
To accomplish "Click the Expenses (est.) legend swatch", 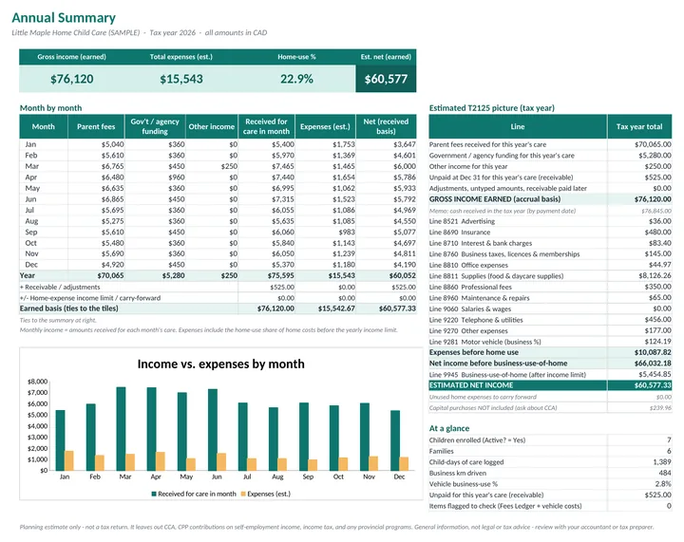I will click(x=243, y=495).
